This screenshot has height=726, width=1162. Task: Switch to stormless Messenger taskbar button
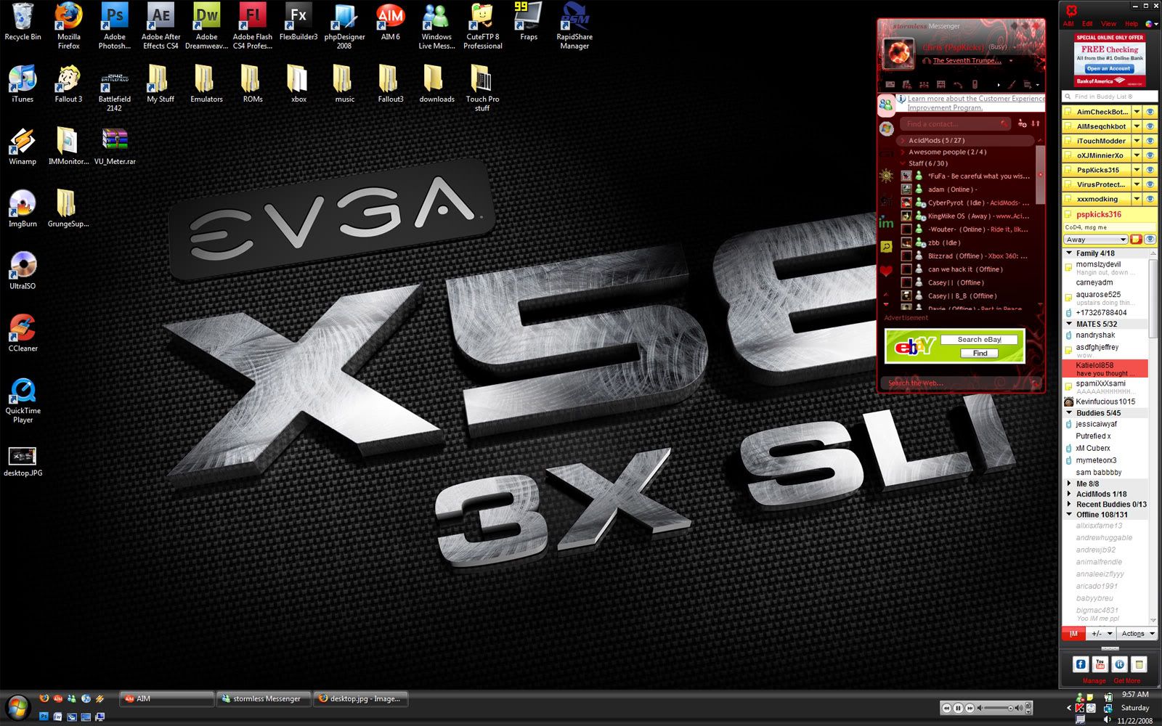coord(264,698)
